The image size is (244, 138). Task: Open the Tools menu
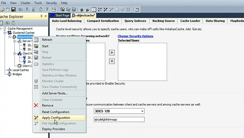[38, 3]
